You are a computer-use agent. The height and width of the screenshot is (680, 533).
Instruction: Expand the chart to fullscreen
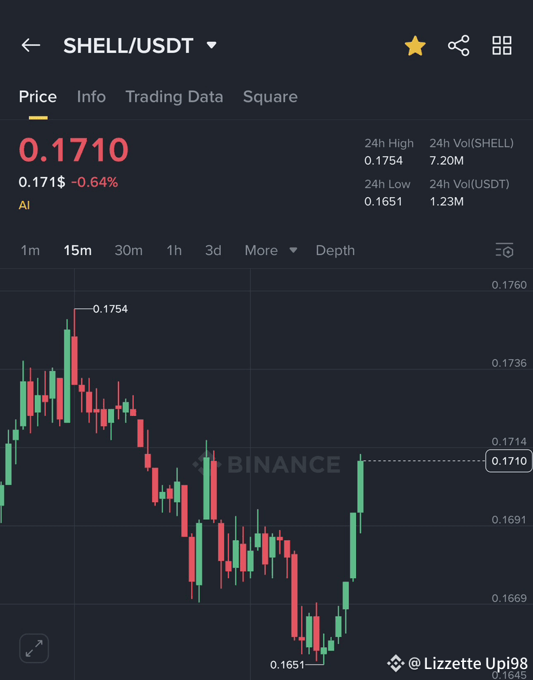coord(33,648)
